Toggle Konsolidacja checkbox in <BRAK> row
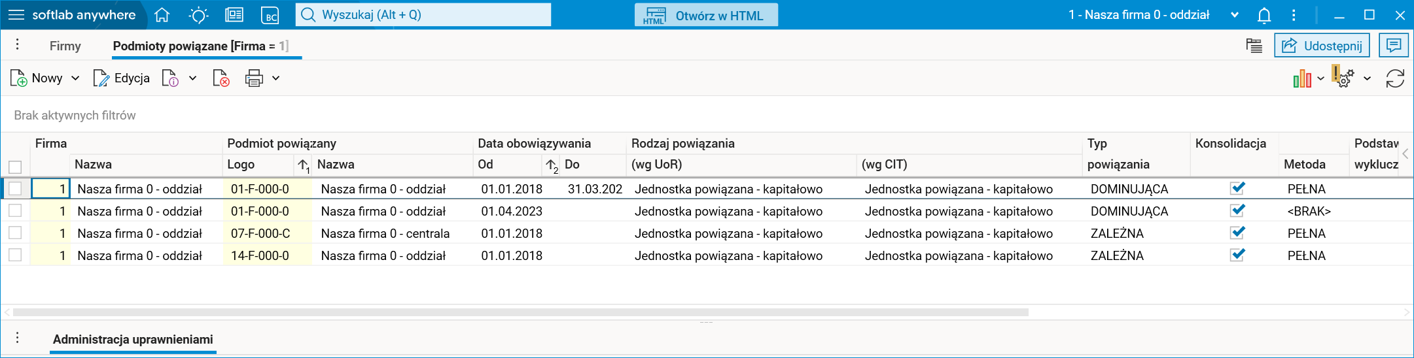This screenshot has width=1414, height=358. click(x=1237, y=210)
